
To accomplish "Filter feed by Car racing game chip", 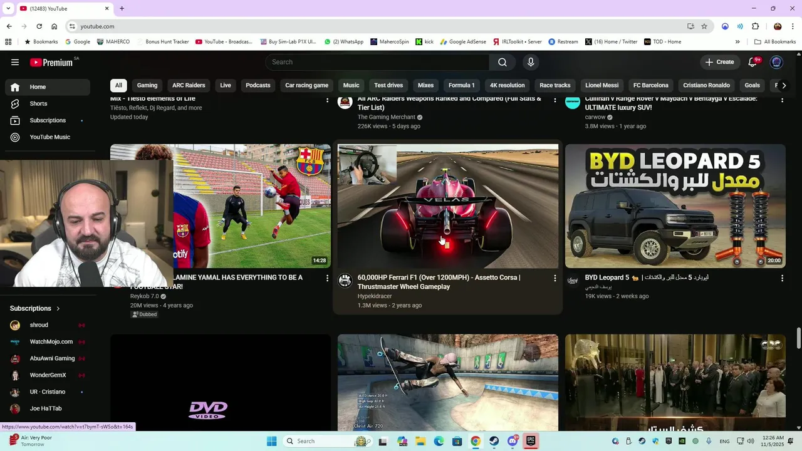I will 306,85.
